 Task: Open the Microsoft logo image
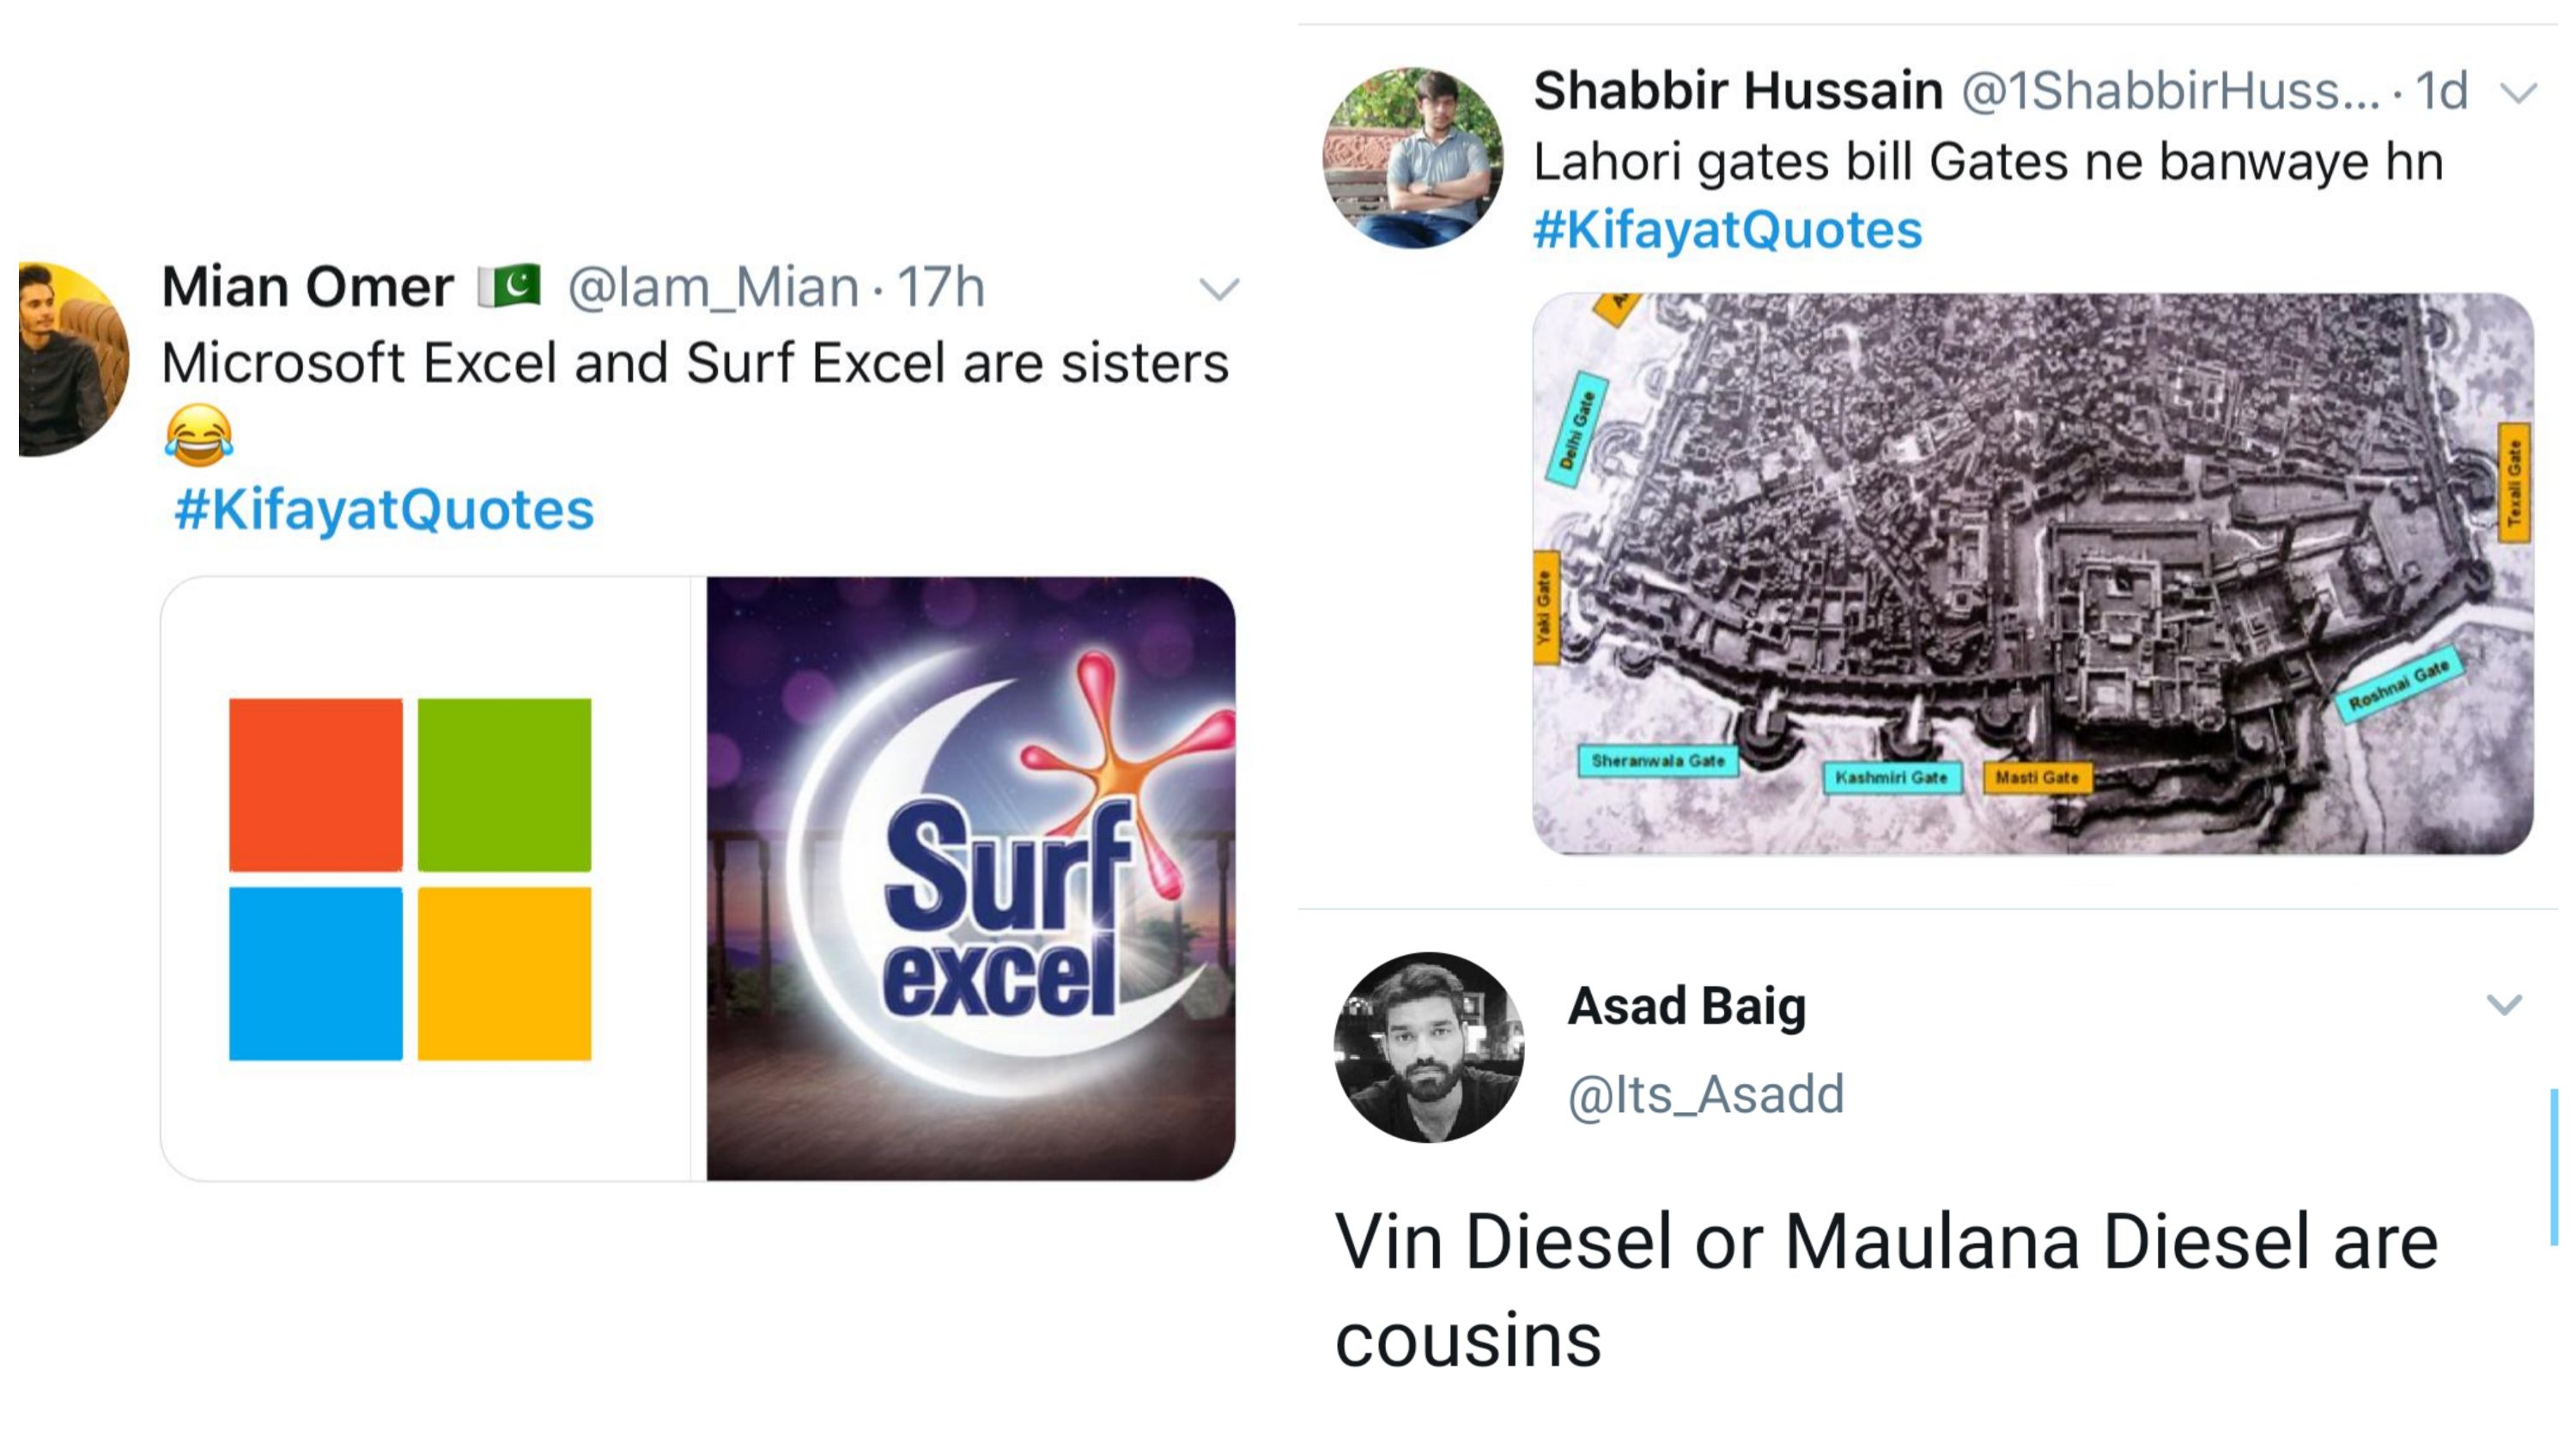426,878
